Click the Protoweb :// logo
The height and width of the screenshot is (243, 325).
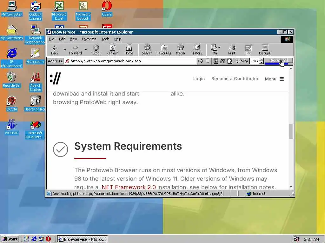(x=55, y=78)
